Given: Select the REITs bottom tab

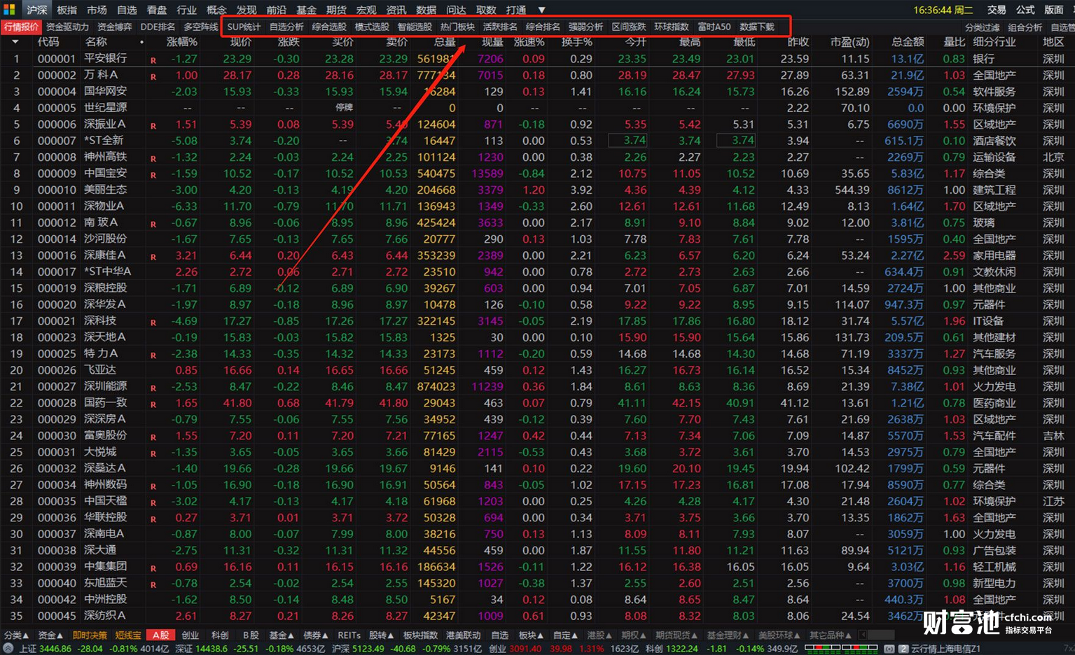Looking at the screenshot, I should (x=349, y=635).
